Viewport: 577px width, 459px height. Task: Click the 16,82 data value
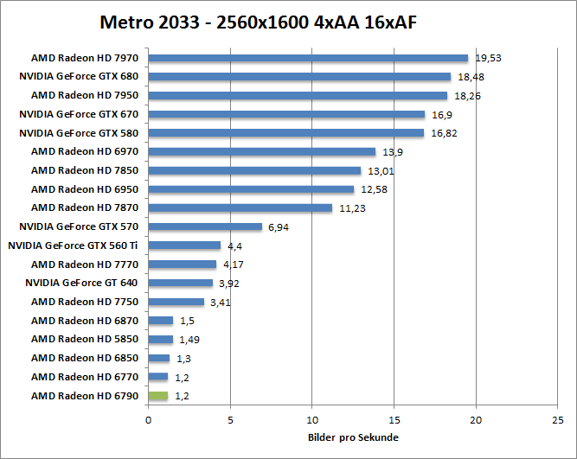[x=444, y=133]
